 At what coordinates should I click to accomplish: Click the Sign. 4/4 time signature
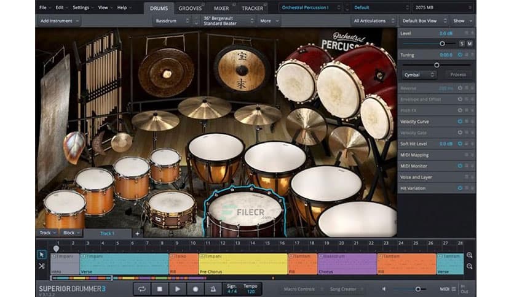pyautogui.click(x=232, y=289)
